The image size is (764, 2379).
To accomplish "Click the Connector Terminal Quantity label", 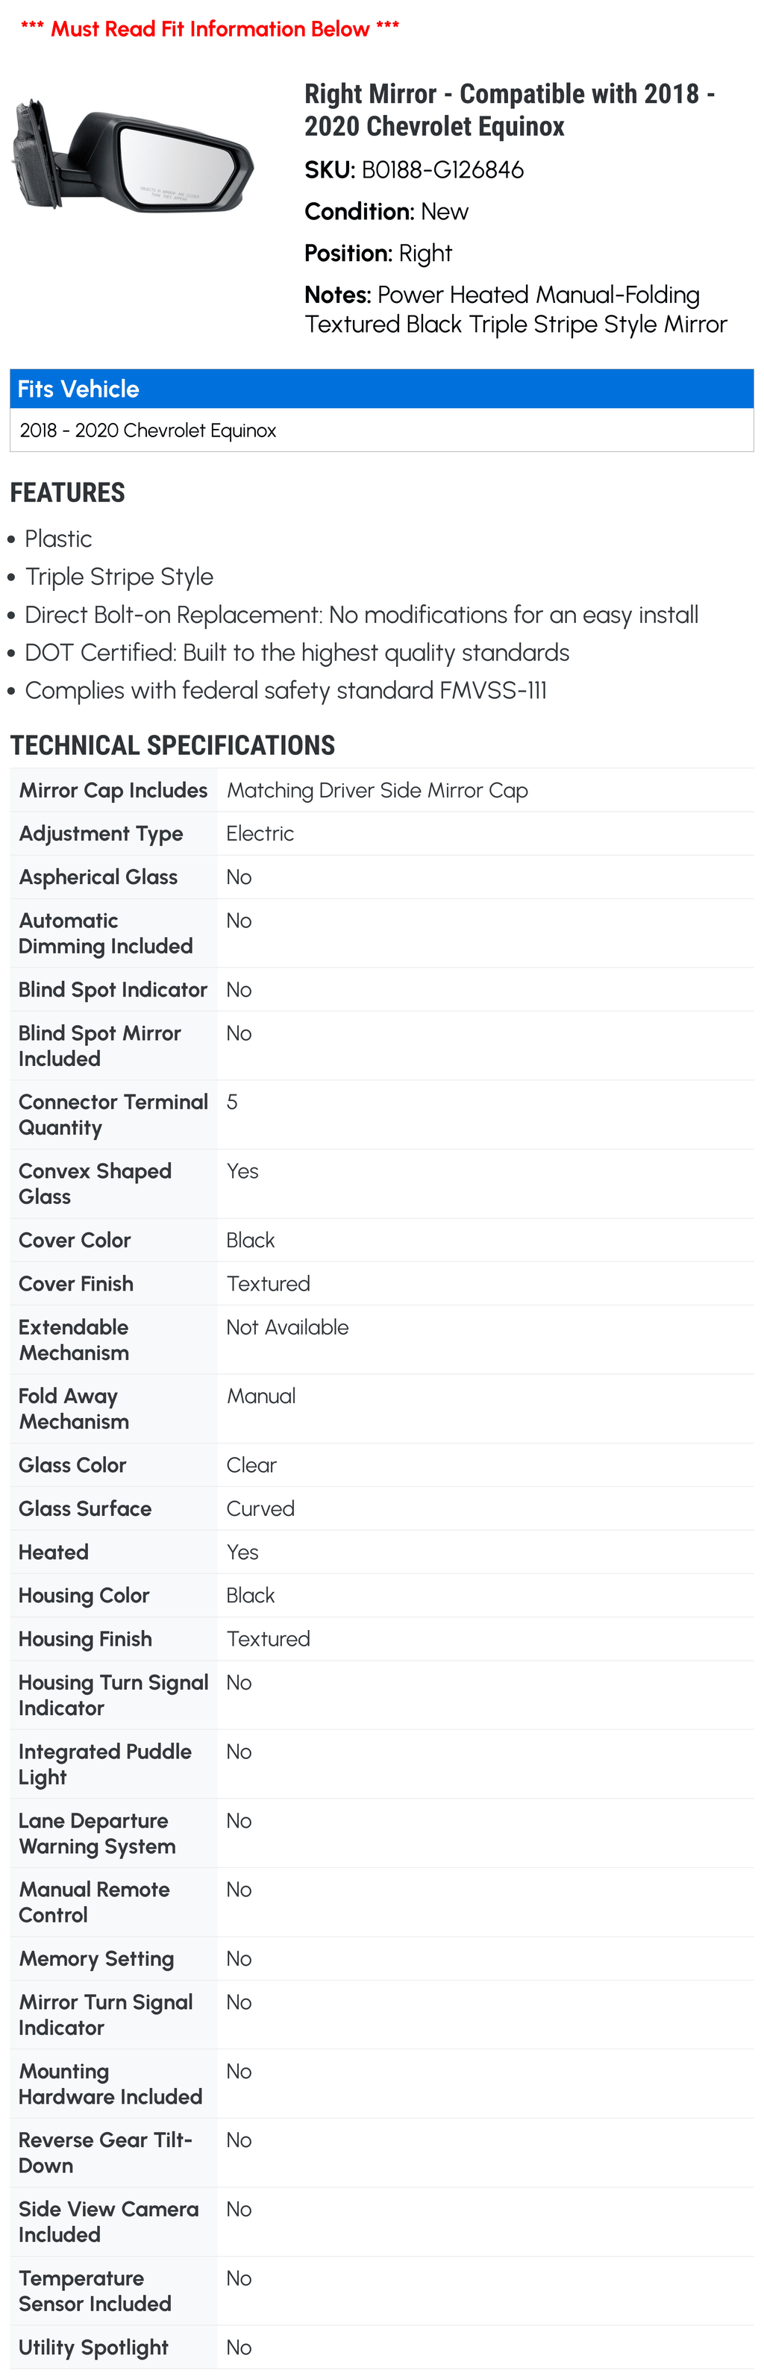I will click(x=113, y=1115).
